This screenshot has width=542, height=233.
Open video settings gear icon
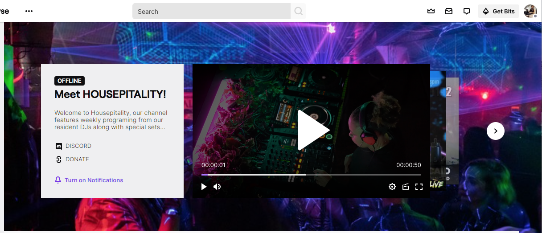392,187
